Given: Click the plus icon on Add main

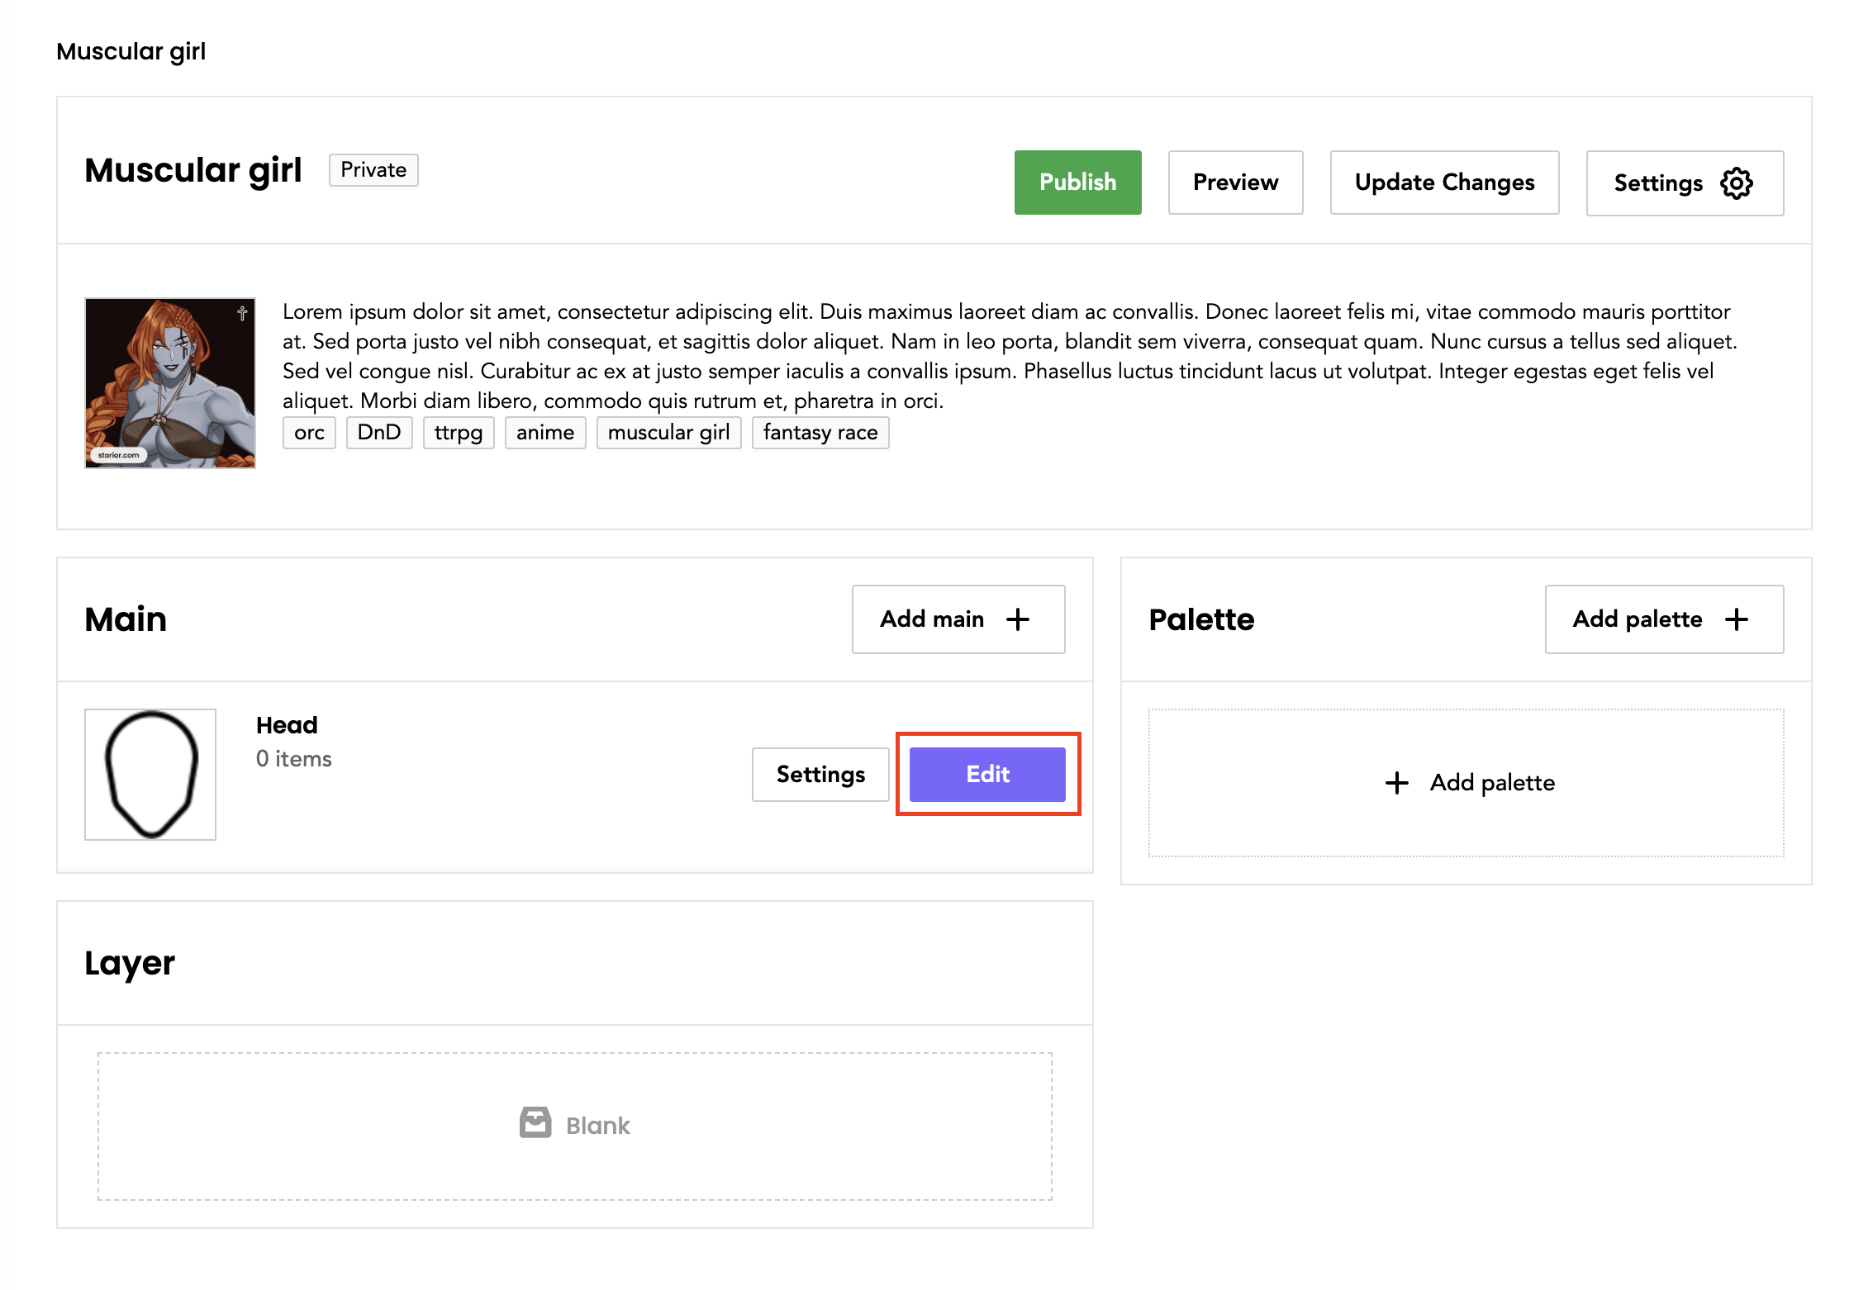Looking at the screenshot, I should point(1018,619).
